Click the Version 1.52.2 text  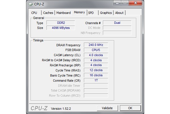coord(61,109)
